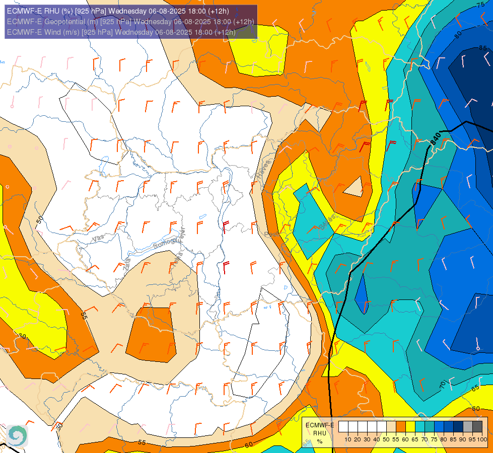
Task: Pick the teal 70–75 legend swatch
Action: pyautogui.click(x=430, y=427)
